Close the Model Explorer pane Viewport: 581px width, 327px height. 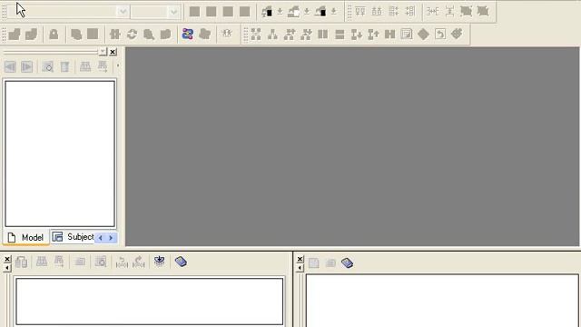pos(113,52)
